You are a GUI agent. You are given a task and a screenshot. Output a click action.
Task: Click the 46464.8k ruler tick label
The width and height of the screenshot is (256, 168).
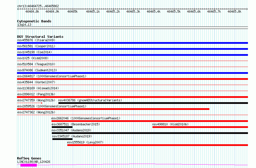click(32, 11)
